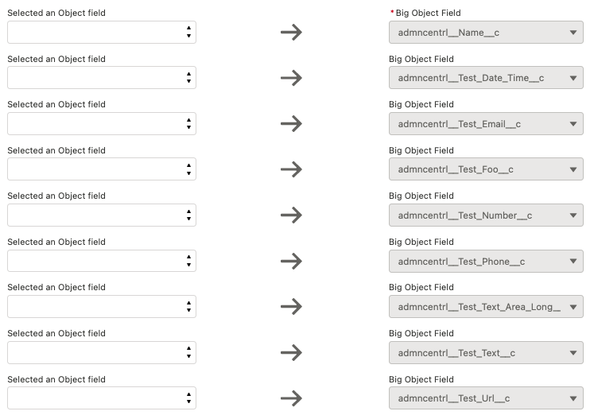Click the mapping arrow for Test_Number field

291,215
